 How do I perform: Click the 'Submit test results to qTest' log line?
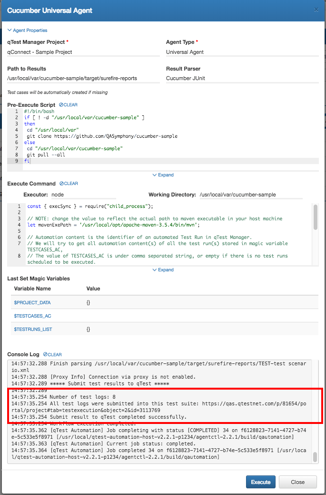pos(90,383)
